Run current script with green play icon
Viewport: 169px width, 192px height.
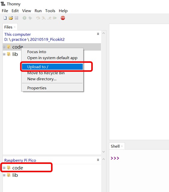24,18
